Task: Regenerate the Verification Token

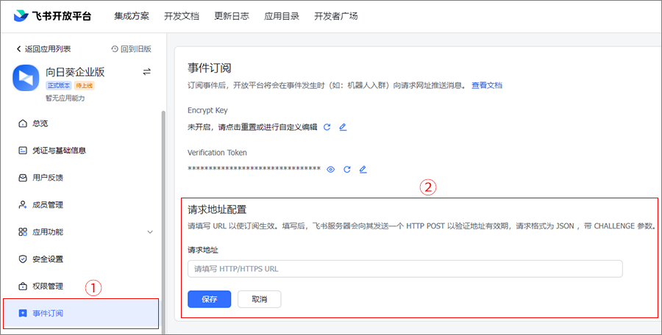Action: (x=346, y=170)
